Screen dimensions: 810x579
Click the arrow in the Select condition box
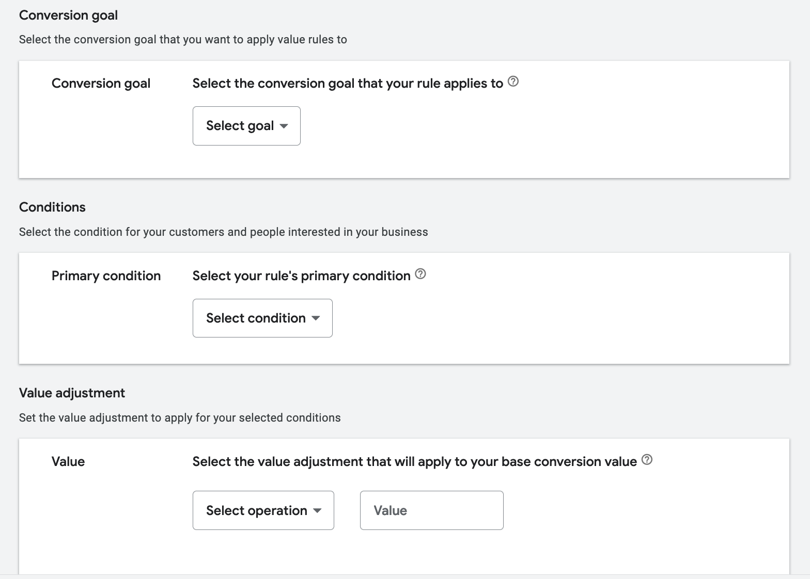tap(316, 318)
